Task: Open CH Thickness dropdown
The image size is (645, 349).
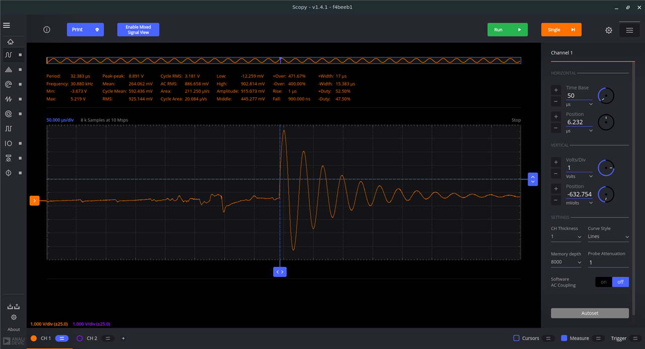Action: click(x=566, y=237)
